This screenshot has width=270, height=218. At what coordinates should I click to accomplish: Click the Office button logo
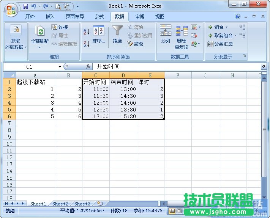pyautogui.click(x=11, y=10)
